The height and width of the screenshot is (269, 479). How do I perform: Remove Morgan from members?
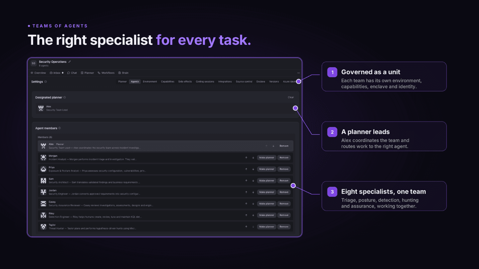[x=284, y=158]
